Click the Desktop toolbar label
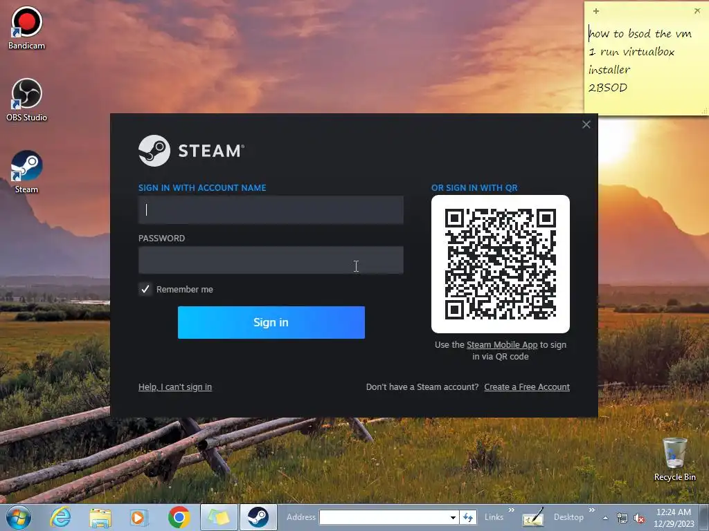The image size is (709, 531). coord(568,517)
